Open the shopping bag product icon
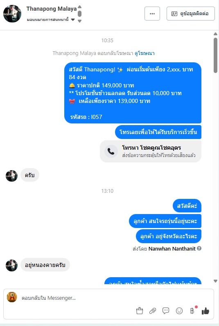Image resolution: width=219 pixels, height=326 pixels. coord(140,311)
